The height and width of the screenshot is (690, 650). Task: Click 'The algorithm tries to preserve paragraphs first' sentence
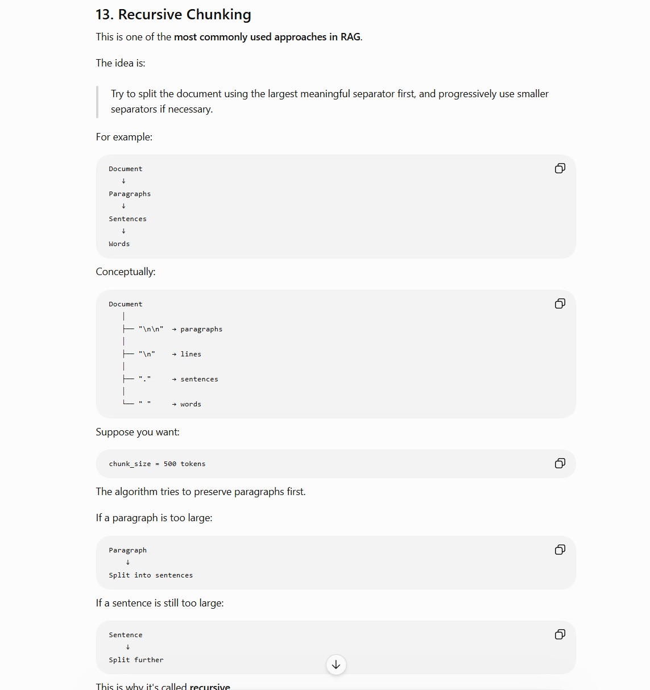pos(201,492)
